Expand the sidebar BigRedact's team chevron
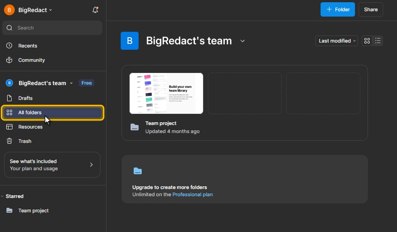This screenshot has height=232, width=397. point(71,83)
